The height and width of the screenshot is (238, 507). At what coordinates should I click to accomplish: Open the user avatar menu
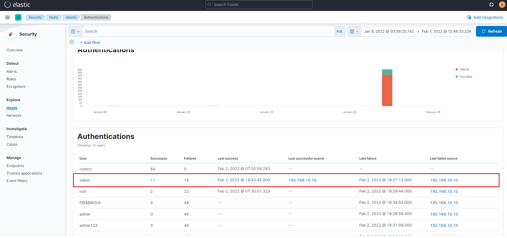(502, 5)
